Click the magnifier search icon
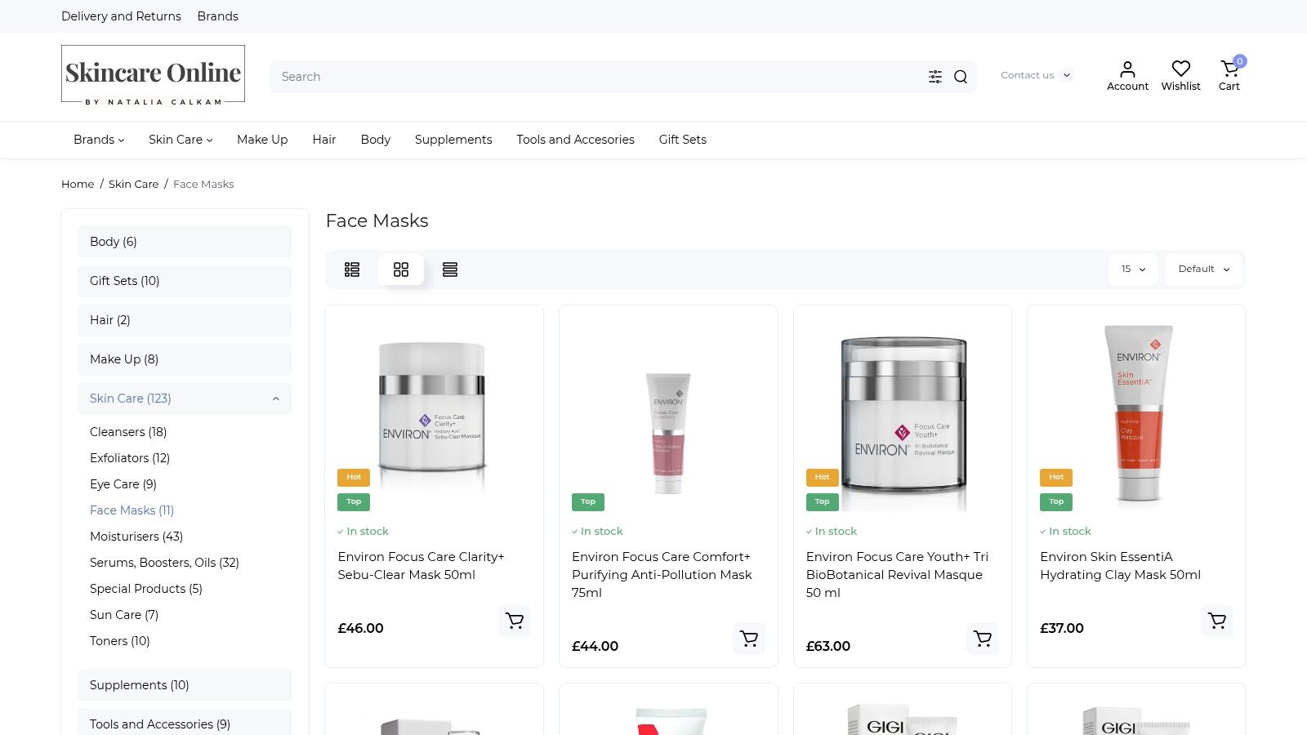The image size is (1307, 735). (961, 77)
